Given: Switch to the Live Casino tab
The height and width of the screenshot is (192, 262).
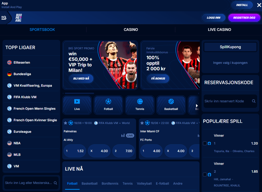Looking at the screenshot, I should pos(219,30).
